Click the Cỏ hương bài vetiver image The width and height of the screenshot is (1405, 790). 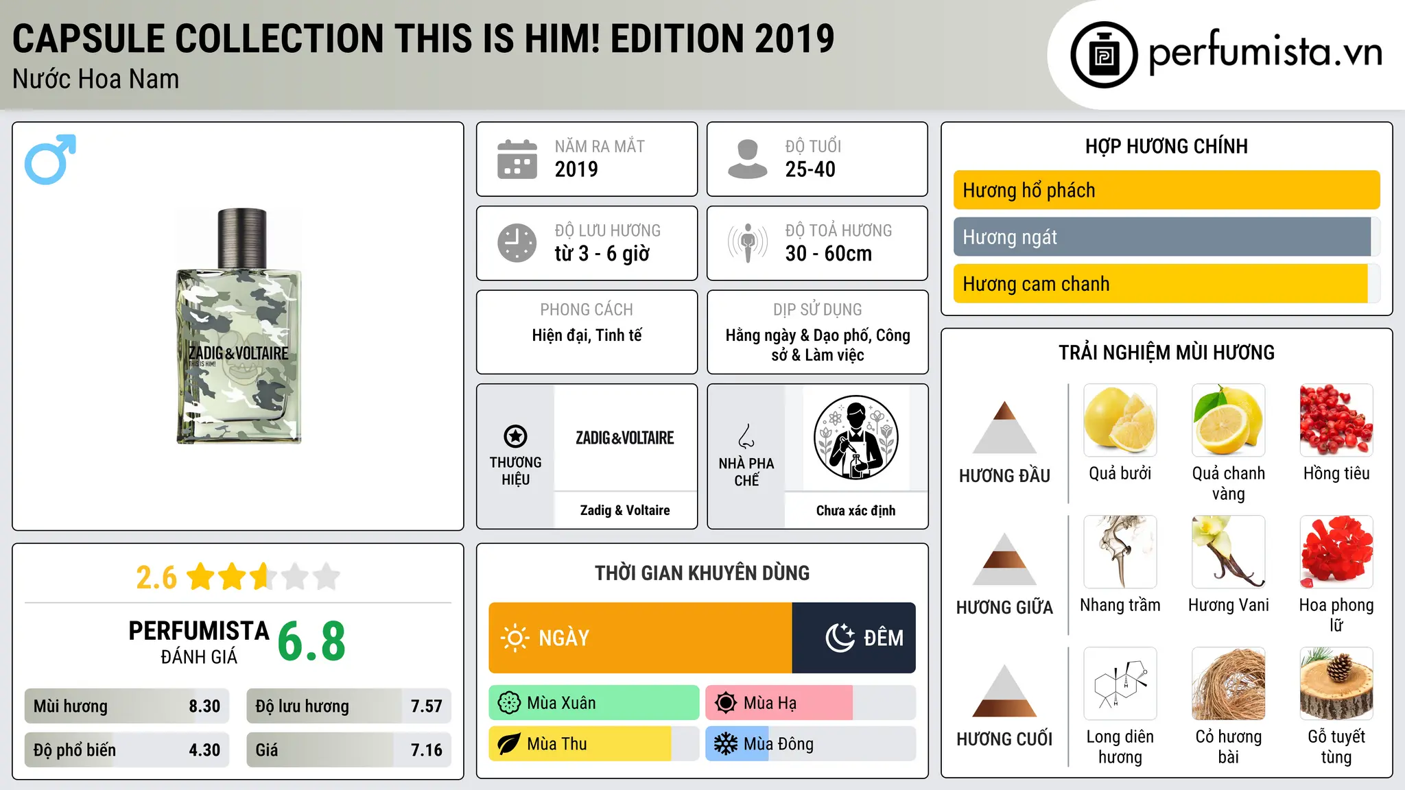(x=1228, y=684)
